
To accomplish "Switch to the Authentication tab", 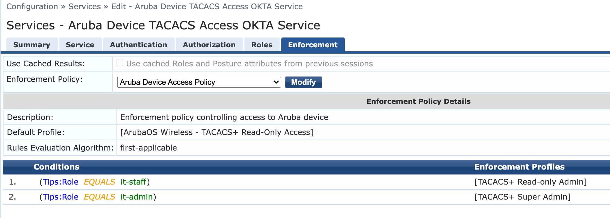I will (138, 44).
